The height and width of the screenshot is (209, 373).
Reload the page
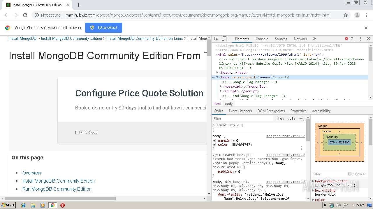[x=25, y=15]
